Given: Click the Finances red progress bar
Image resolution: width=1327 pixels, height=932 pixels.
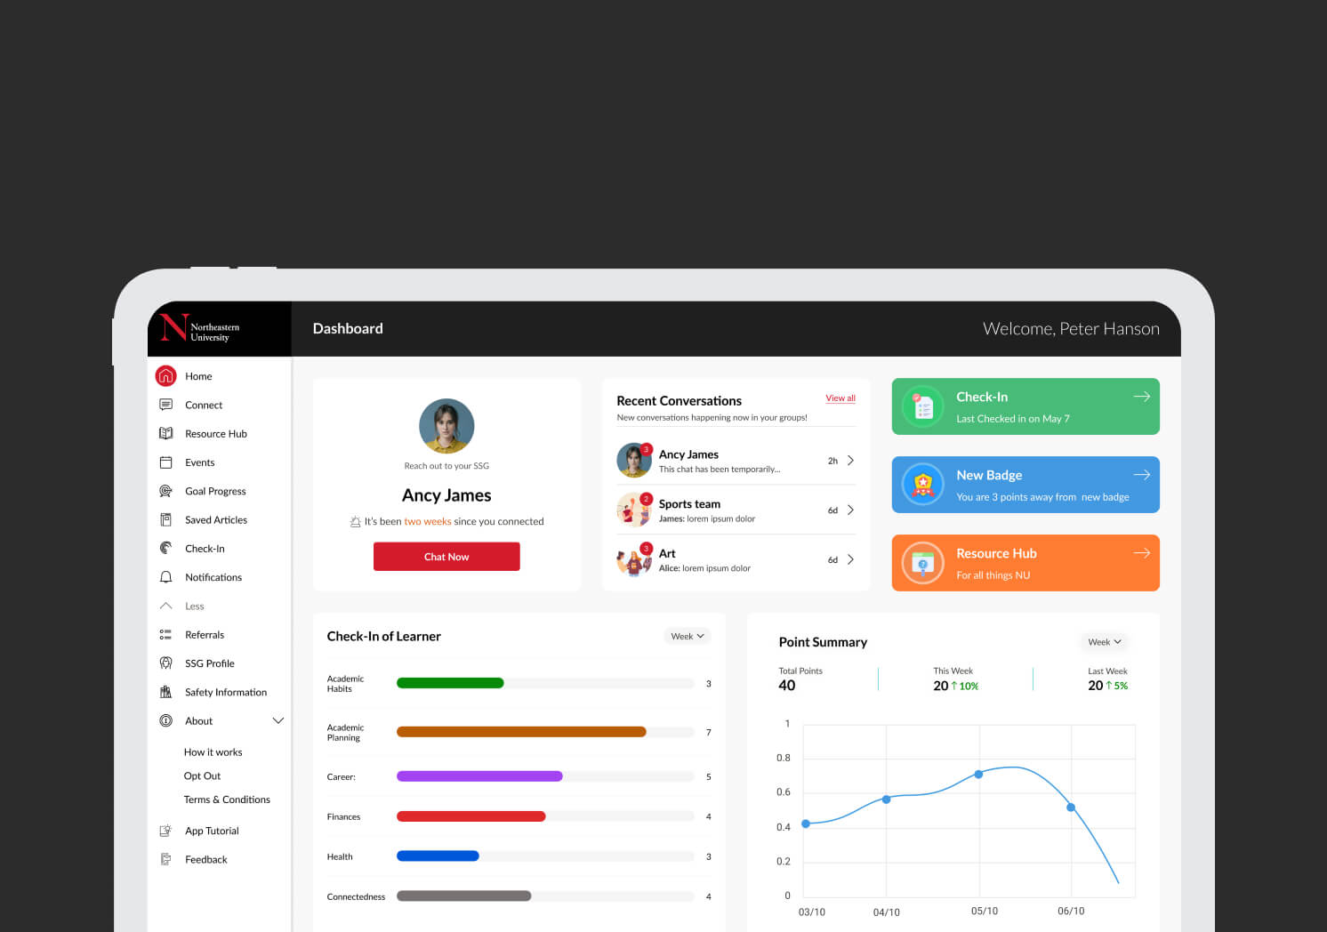Looking at the screenshot, I should 471,816.
